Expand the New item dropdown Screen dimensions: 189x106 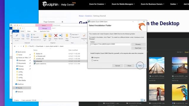click(74, 34)
